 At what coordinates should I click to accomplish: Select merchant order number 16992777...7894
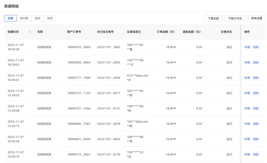[x=79, y=78]
